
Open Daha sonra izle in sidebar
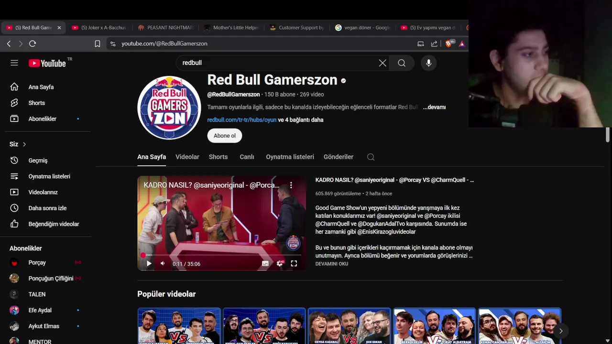click(x=48, y=208)
